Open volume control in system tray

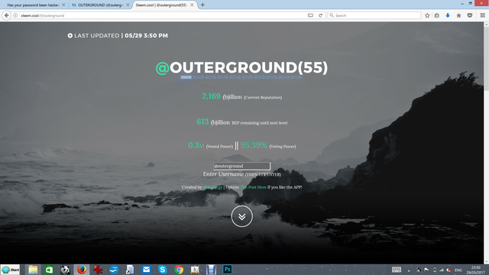click(x=449, y=270)
